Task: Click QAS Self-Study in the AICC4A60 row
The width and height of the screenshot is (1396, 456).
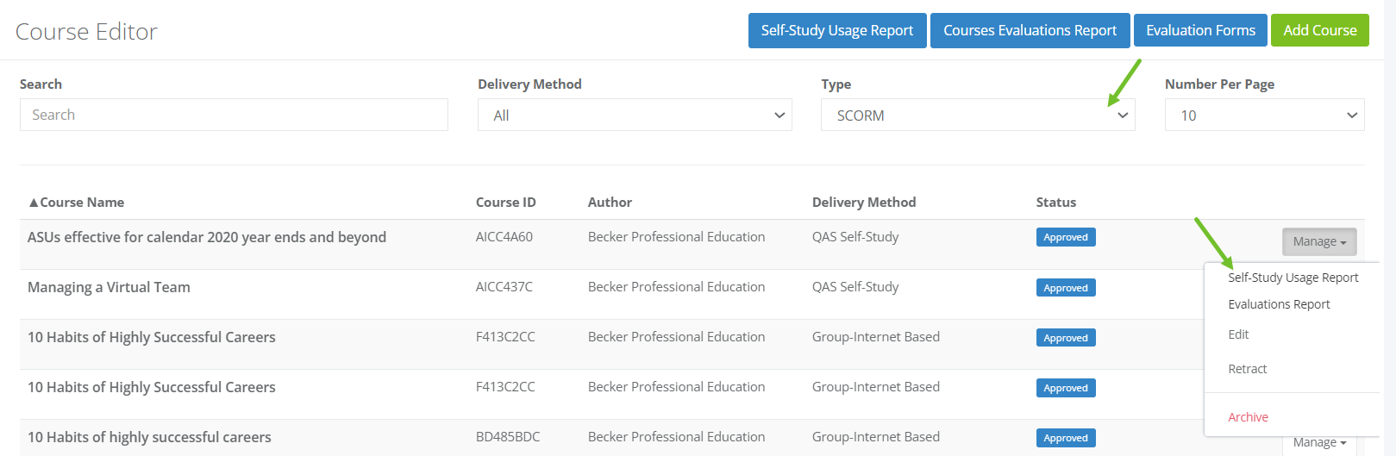Action: (855, 237)
